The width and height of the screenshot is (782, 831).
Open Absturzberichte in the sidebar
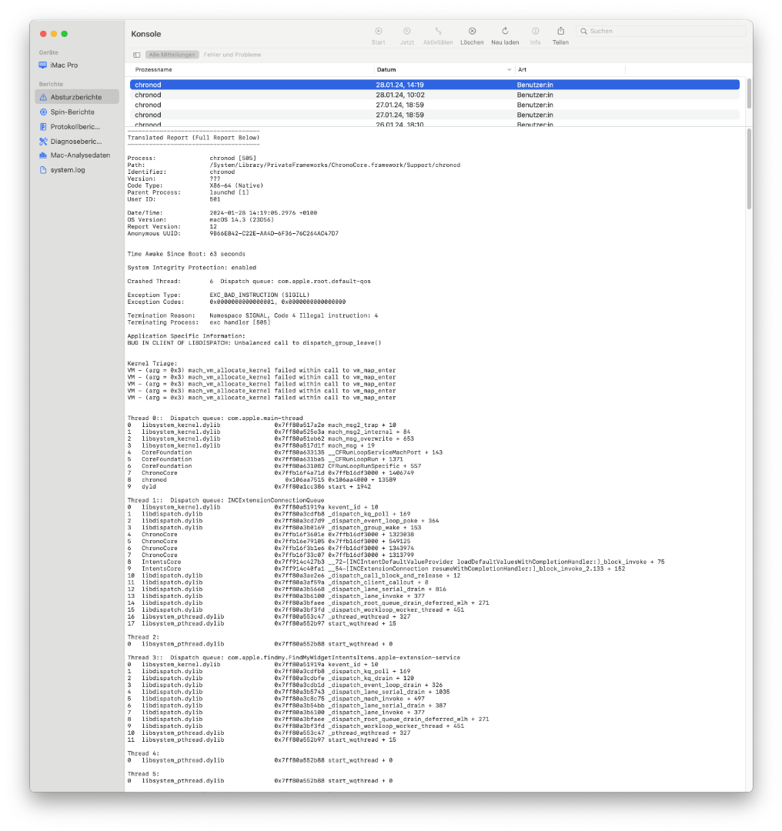(x=77, y=97)
